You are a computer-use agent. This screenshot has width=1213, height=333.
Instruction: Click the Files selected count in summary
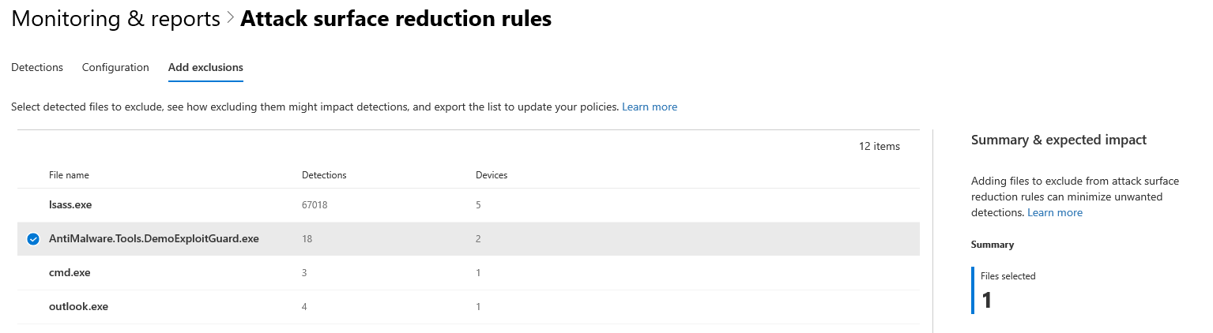point(986,300)
